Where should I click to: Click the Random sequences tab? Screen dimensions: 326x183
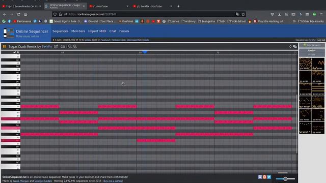[312, 50]
